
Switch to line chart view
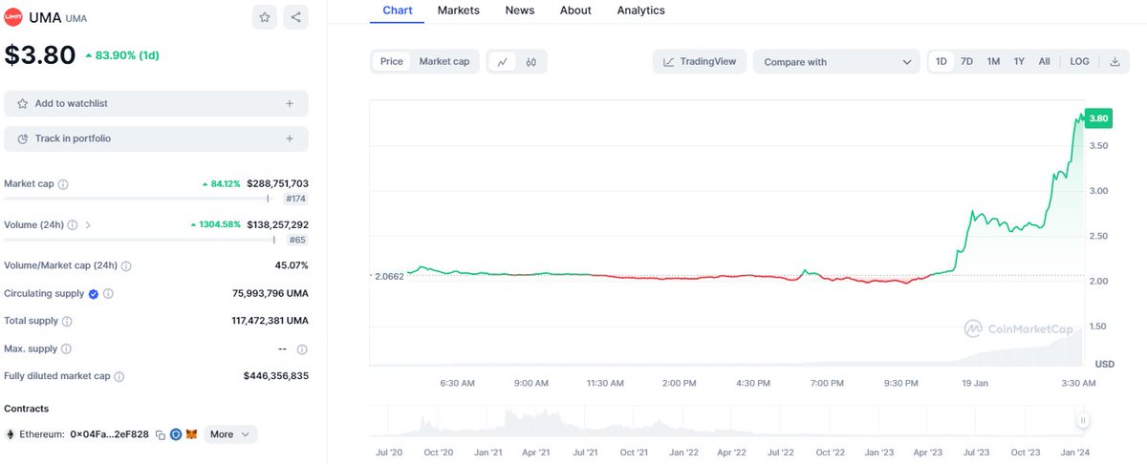click(x=502, y=61)
